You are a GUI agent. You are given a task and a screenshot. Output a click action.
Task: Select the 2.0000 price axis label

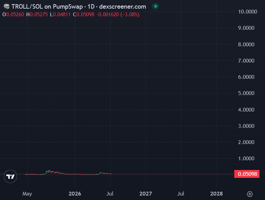point(246,142)
